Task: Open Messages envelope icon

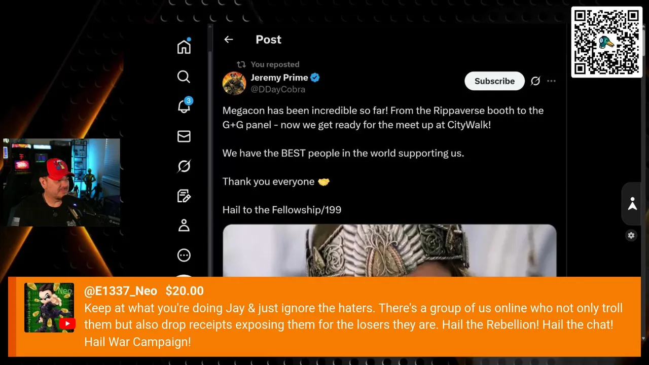Action: coord(184,136)
